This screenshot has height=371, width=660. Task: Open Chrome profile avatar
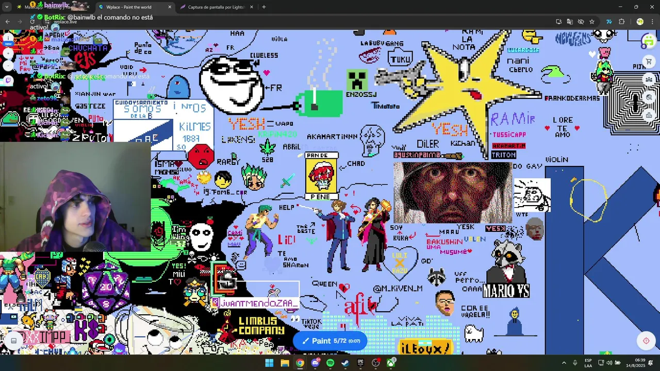click(640, 22)
